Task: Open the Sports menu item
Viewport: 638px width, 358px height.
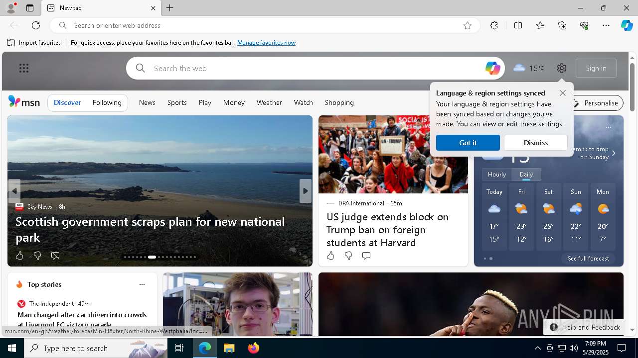Action: point(177,102)
